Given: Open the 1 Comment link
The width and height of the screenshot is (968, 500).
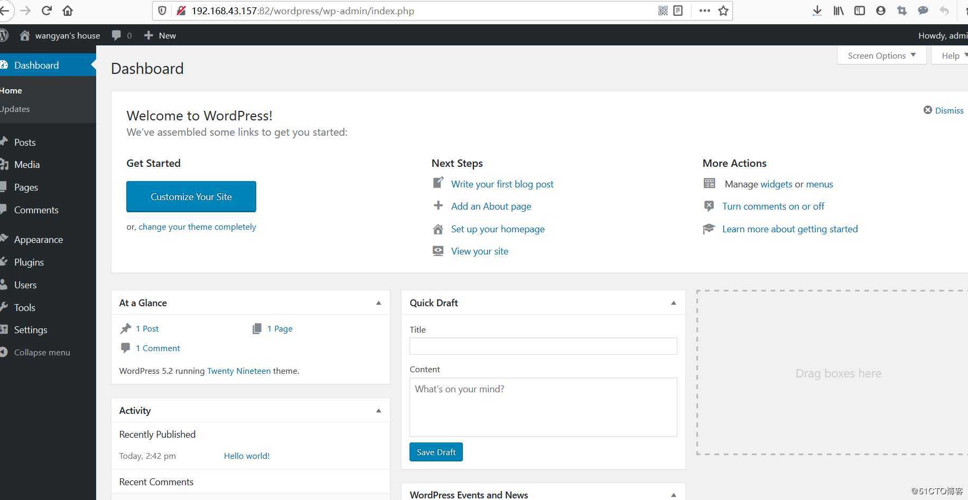Looking at the screenshot, I should [x=157, y=348].
